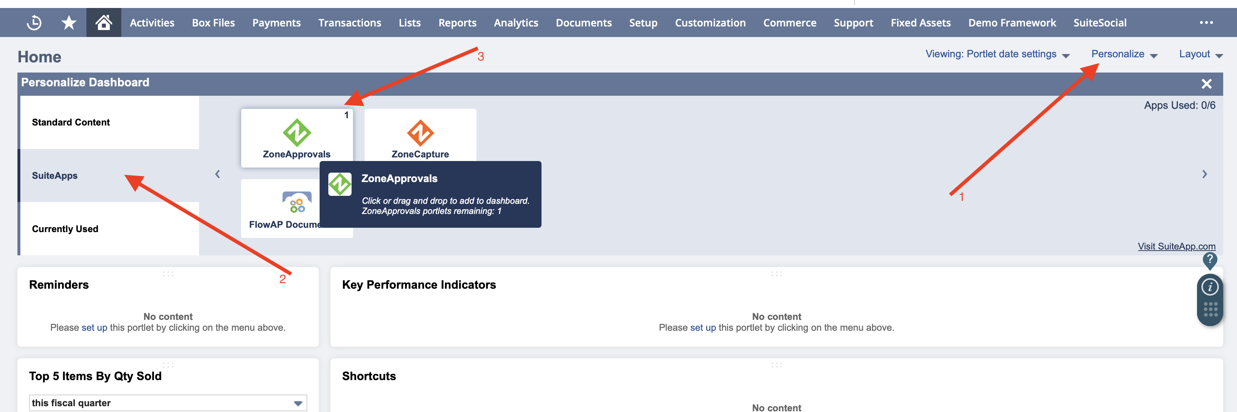Click the ZoneApprovals tooltip logo icon
The height and width of the screenshot is (412, 1237).
pos(340,184)
